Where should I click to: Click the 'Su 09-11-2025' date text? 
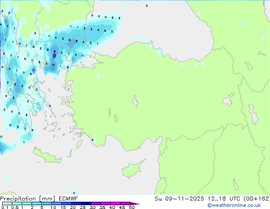click(179, 199)
